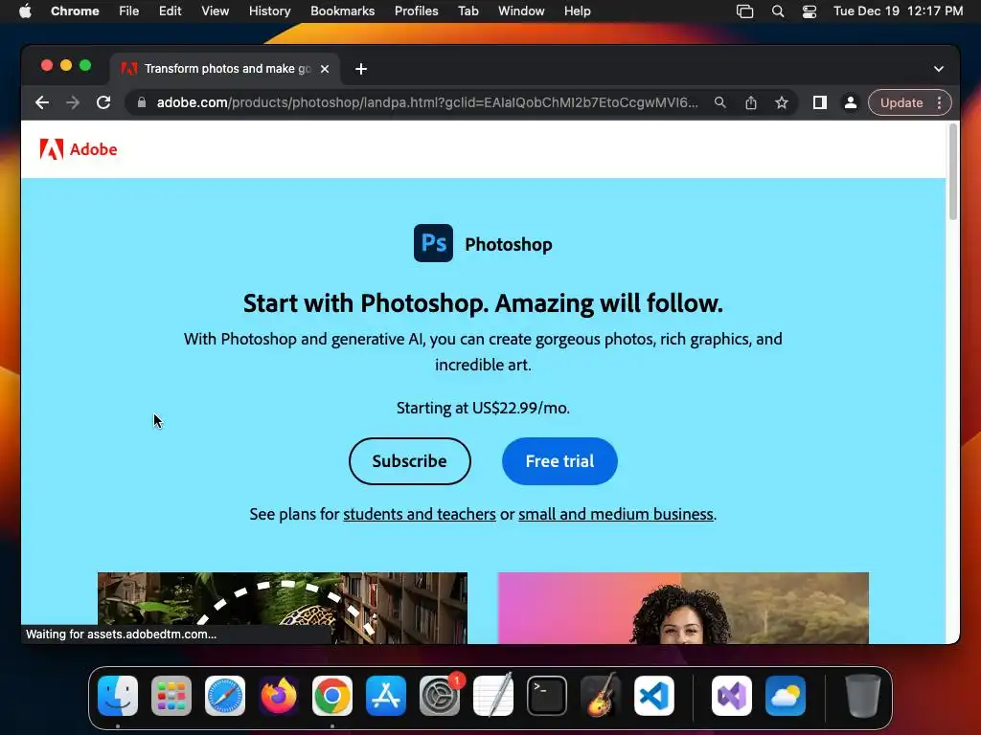Click the Subscribe button
The image size is (981, 735).
point(410,461)
